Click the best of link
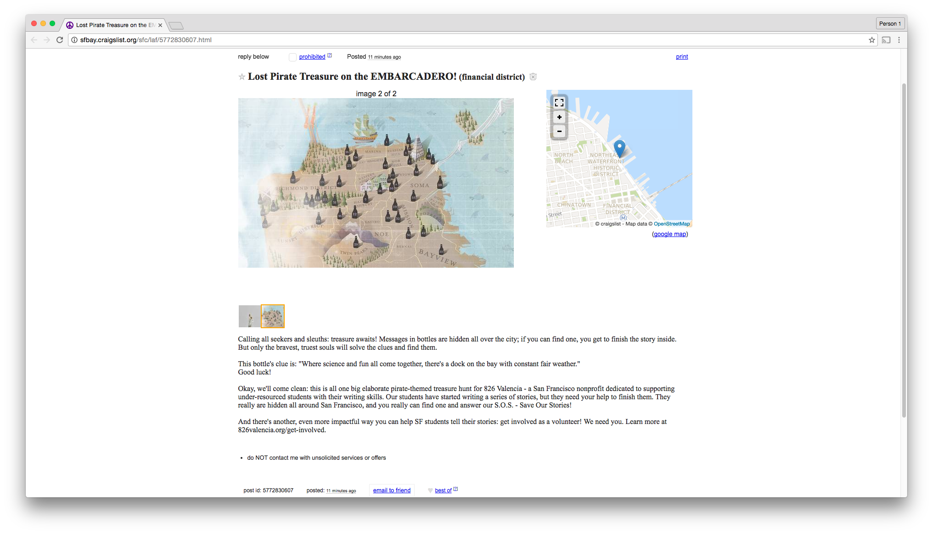Image resolution: width=933 pixels, height=534 pixels. pos(443,490)
